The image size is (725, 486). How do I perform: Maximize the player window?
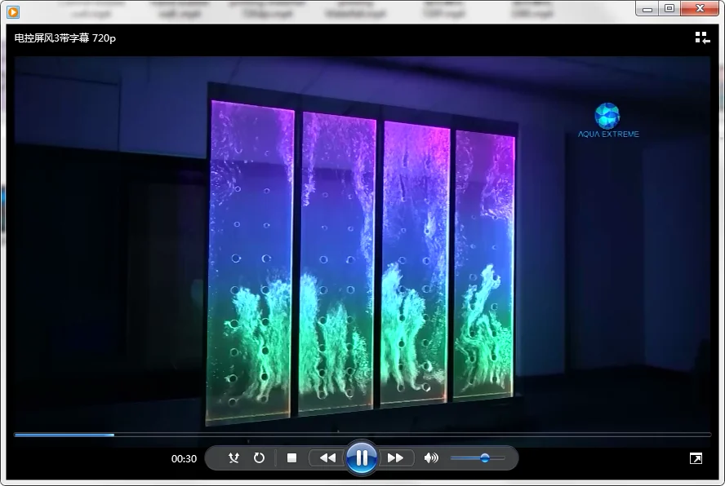[x=669, y=8]
